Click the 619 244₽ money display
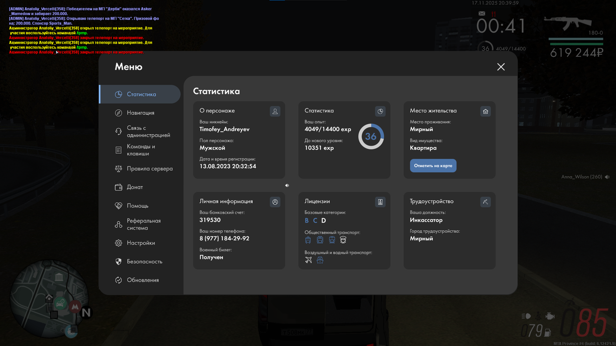The width and height of the screenshot is (616, 346). coord(577,53)
